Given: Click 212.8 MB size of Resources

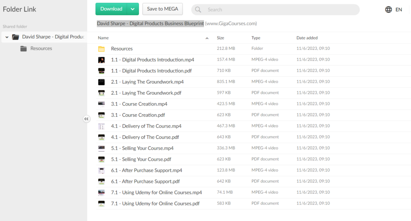Looking at the screenshot, I should (x=226, y=49).
